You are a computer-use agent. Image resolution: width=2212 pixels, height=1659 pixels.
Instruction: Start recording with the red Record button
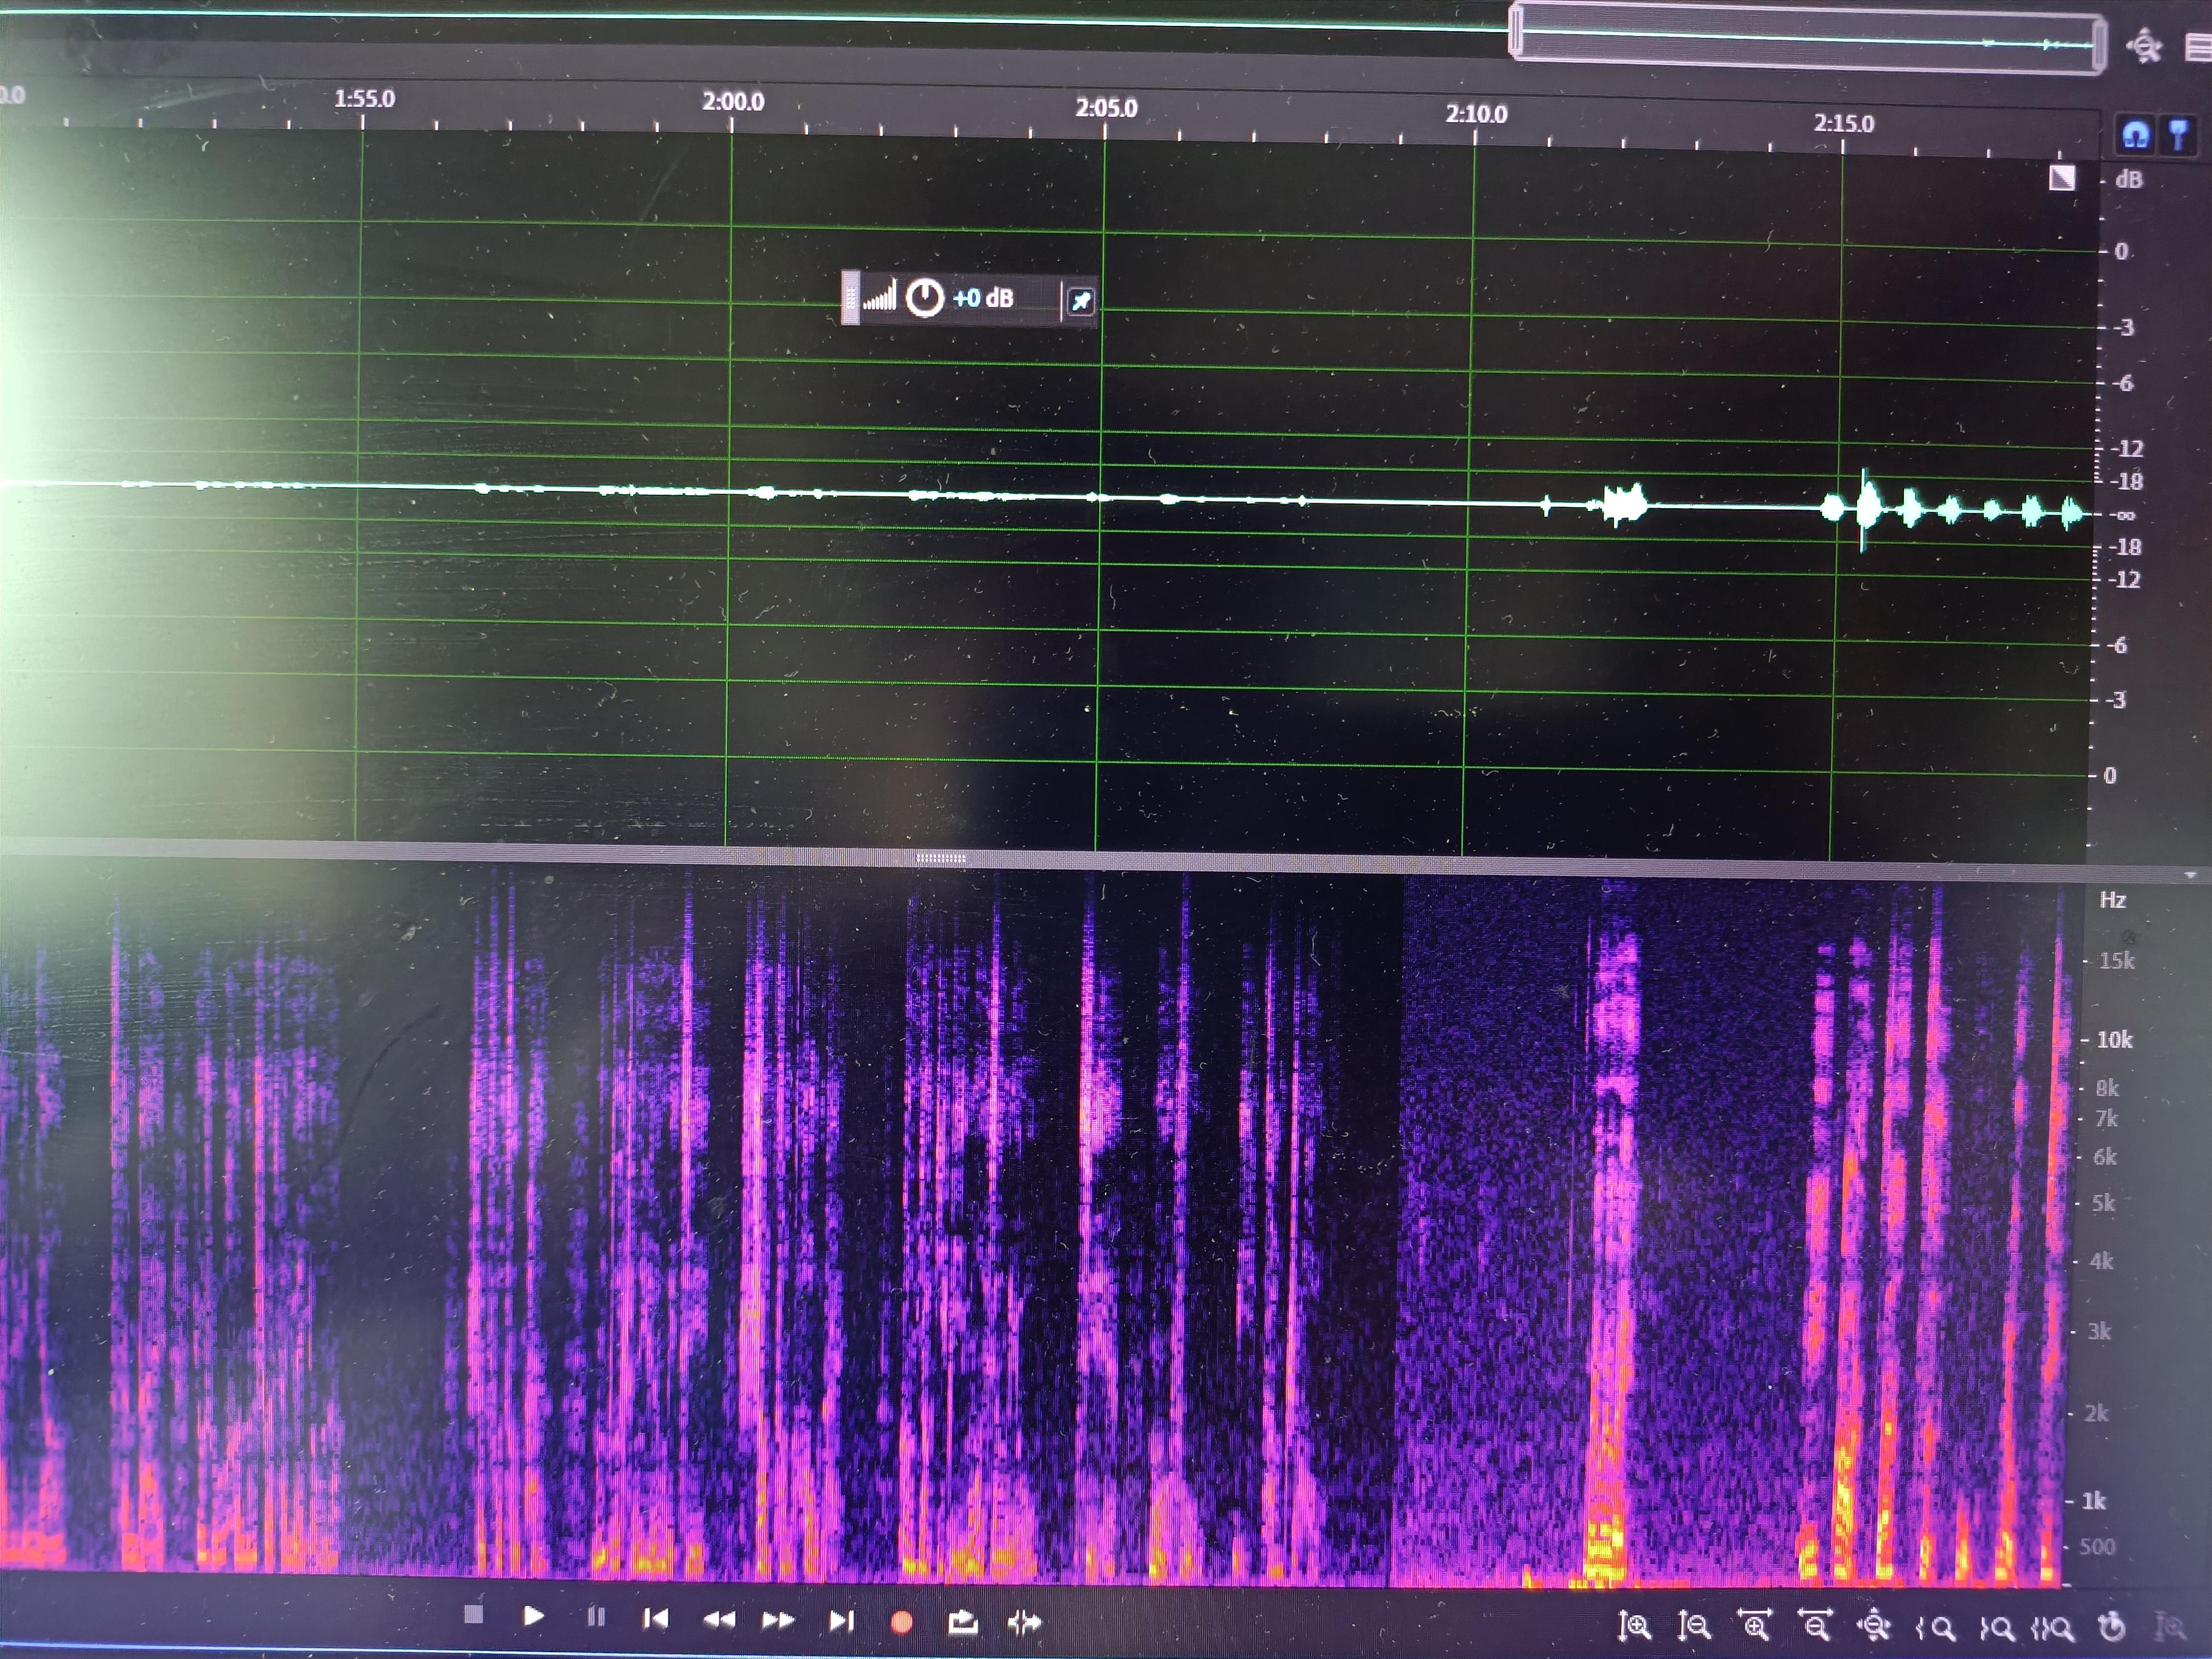click(x=902, y=1622)
